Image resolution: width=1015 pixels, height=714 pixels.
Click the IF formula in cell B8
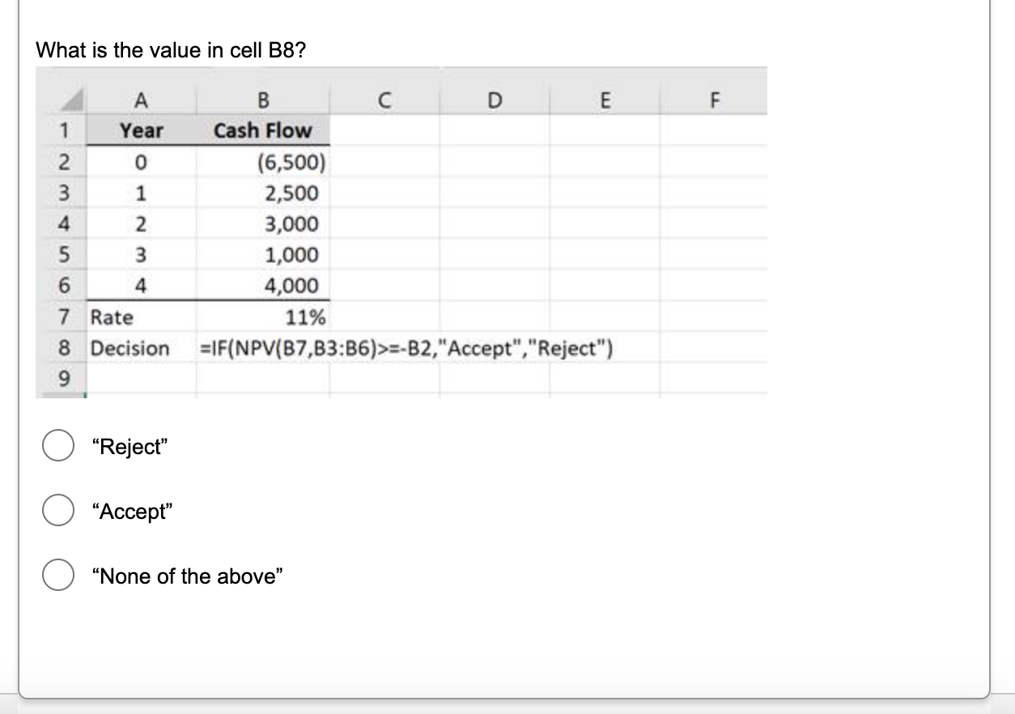click(405, 348)
